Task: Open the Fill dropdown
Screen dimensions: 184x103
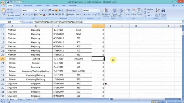Action: coord(147,12)
